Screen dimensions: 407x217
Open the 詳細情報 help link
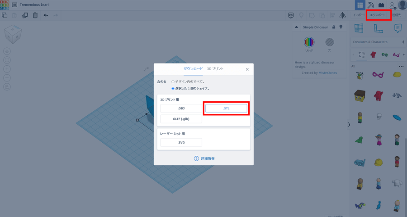(x=204, y=158)
